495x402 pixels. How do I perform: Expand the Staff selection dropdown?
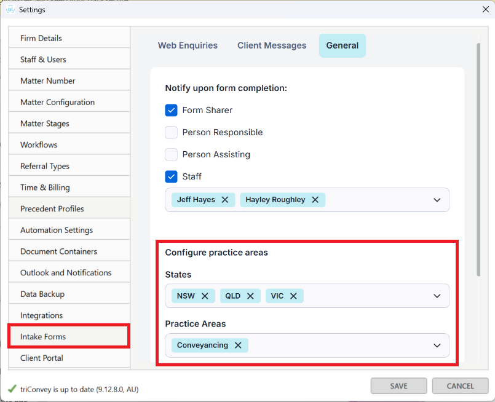click(x=437, y=200)
